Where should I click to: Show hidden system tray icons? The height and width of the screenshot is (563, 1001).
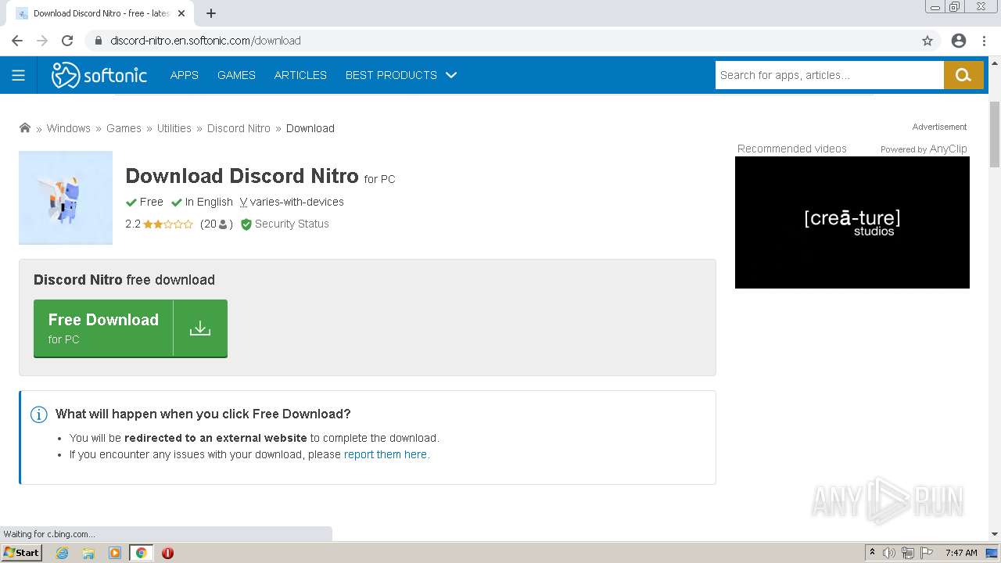coord(872,553)
